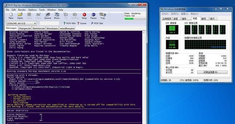Click POV-Ray title bar app icon
Screen dimensions: 235x124
[x=6, y=5]
